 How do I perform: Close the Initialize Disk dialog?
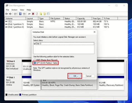click(x=94, y=32)
